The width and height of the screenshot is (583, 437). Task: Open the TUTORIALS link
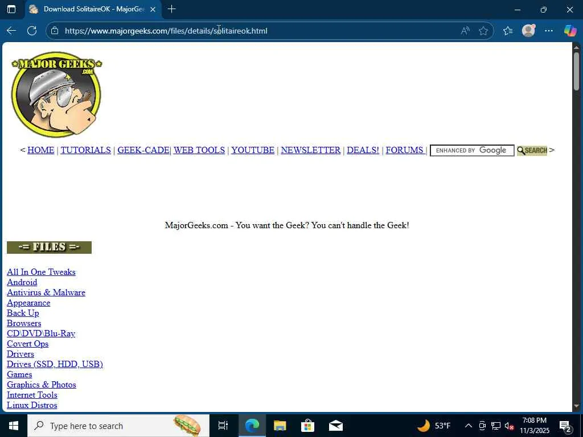click(x=86, y=150)
